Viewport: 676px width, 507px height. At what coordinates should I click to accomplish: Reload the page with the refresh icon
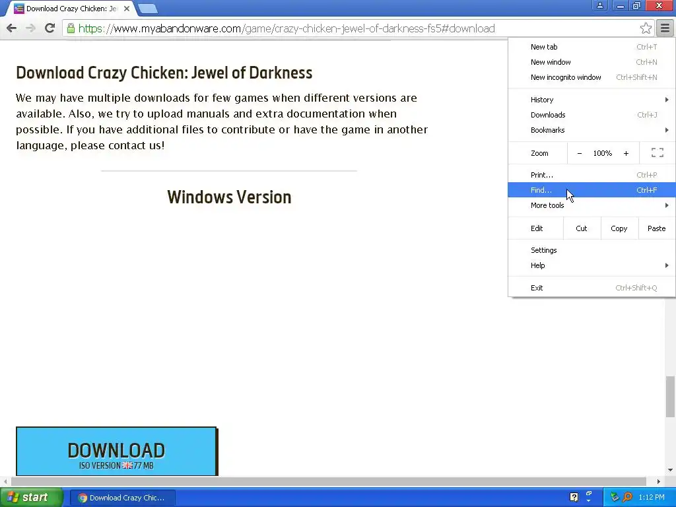[50, 28]
